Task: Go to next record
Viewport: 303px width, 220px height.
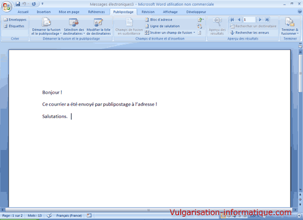Action: coord(260,19)
